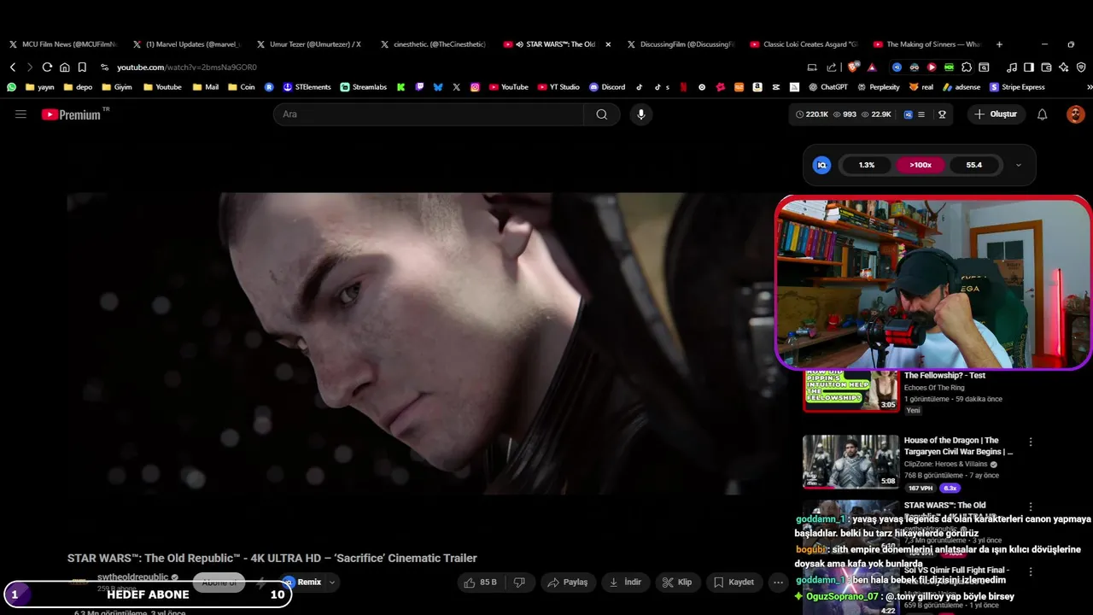Create a clip with Klip
Image resolution: width=1093 pixels, height=615 pixels.
tap(678, 582)
